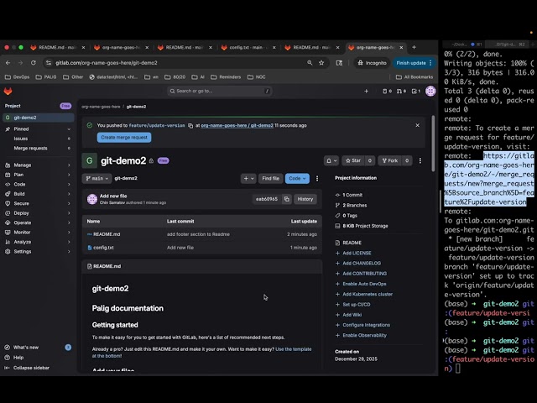This screenshot has width=537, height=403.
Task: Expand the notification bell dropdown
Action: (x=331, y=160)
